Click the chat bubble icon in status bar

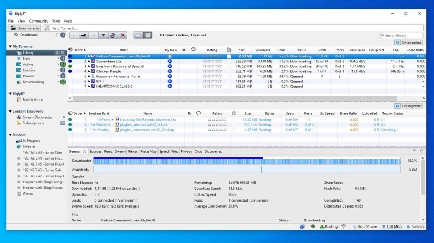313,226
